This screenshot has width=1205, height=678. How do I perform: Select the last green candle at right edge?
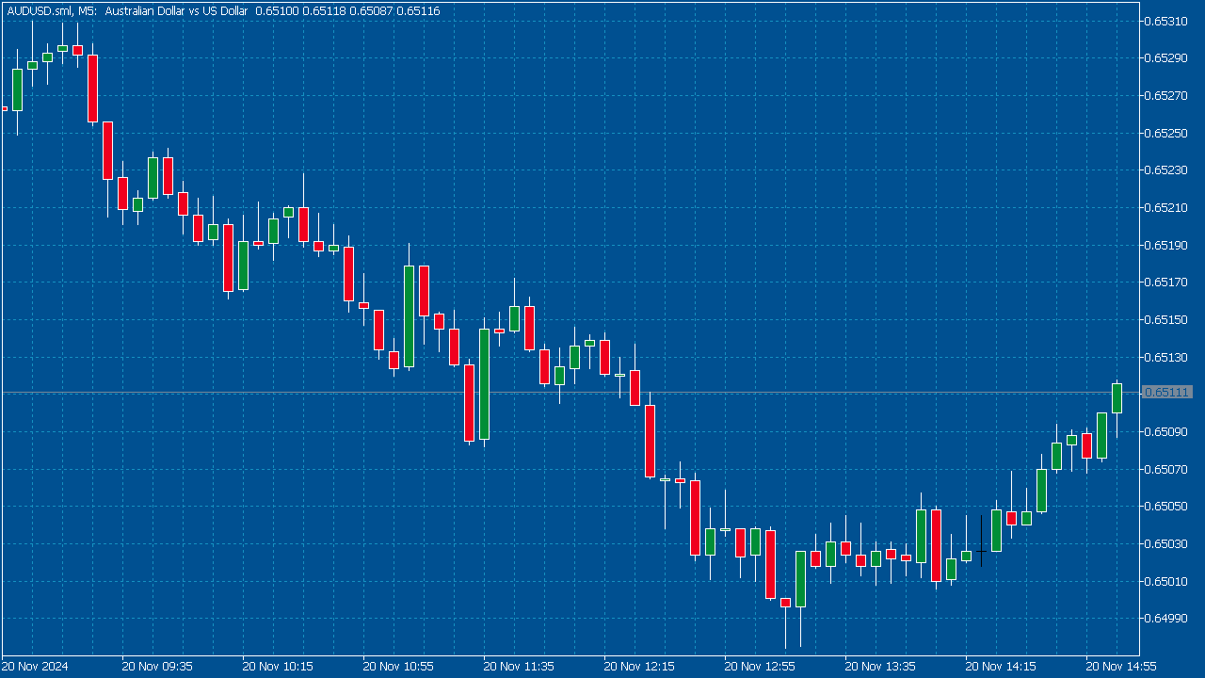[1117, 398]
